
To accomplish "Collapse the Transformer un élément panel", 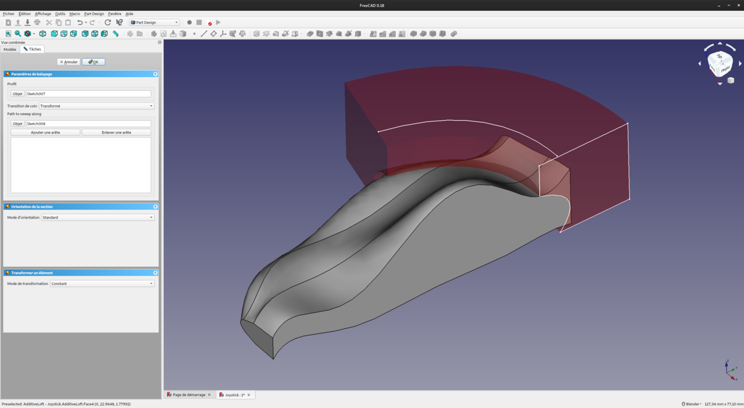I will (x=155, y=273).
